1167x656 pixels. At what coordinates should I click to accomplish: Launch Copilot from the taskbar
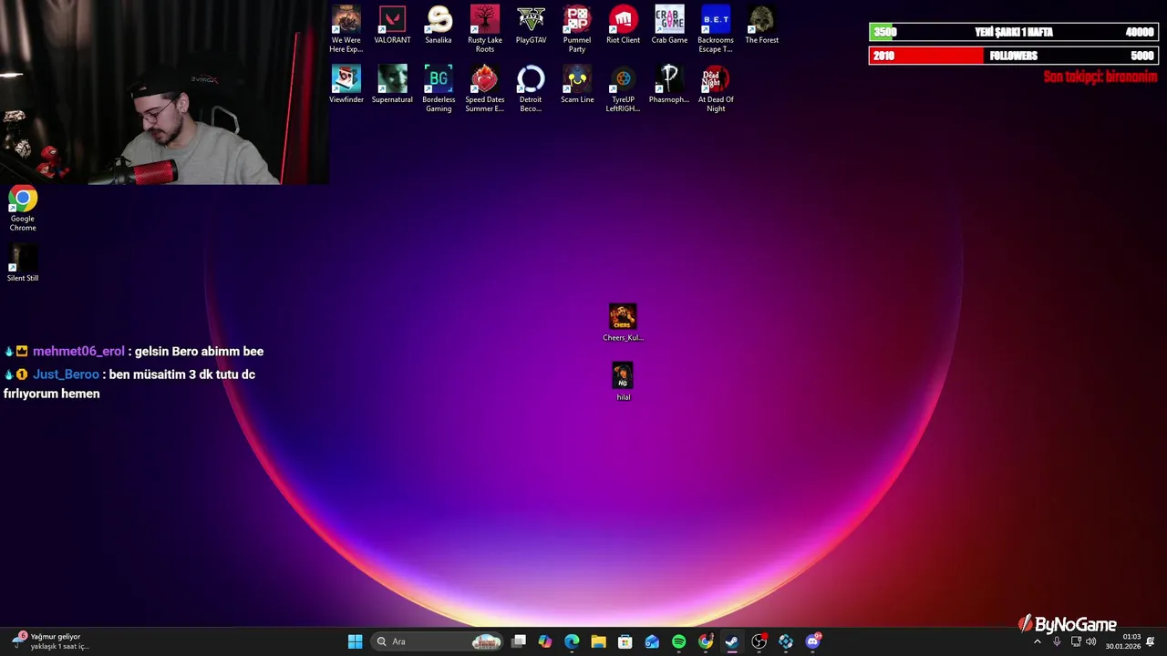point(544,641)
